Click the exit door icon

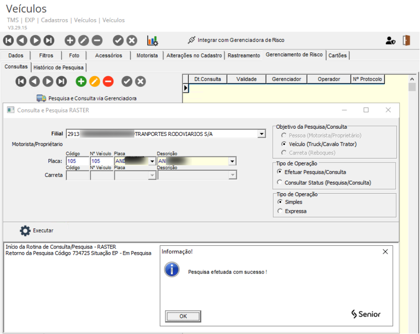[x=406, y=40]
